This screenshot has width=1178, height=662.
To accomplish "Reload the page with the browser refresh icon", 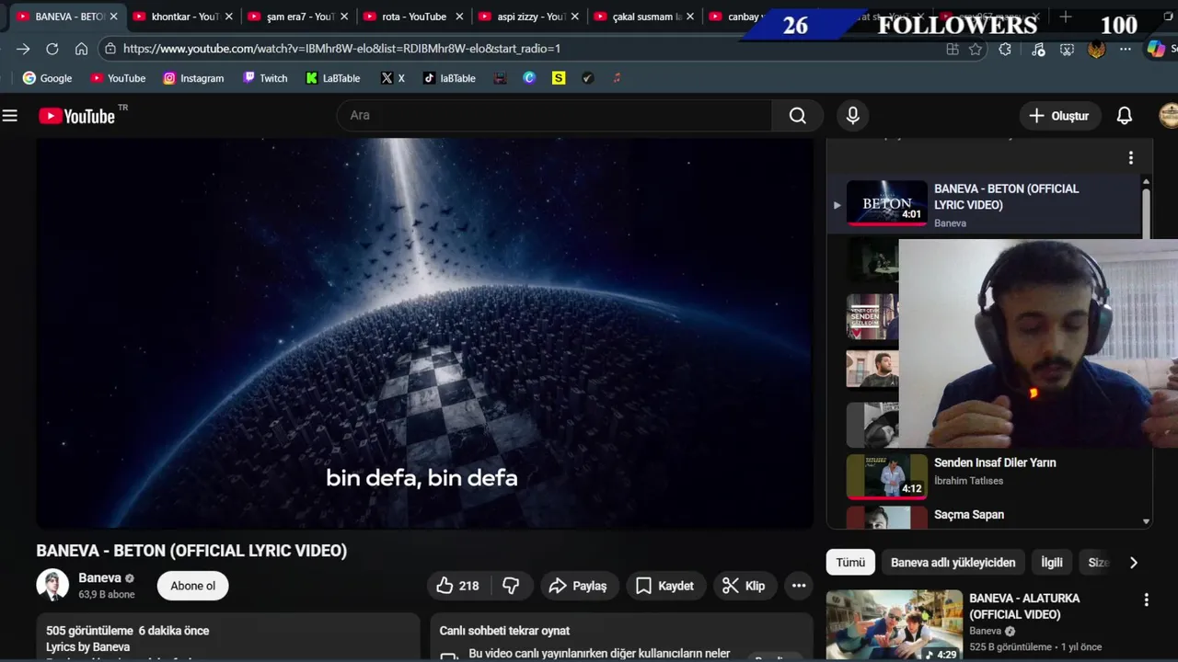I will [52, 49].
